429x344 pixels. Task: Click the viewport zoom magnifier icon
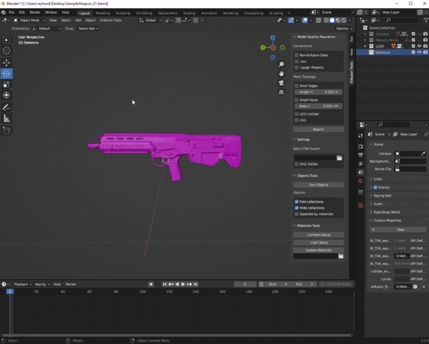click(281, 65)
